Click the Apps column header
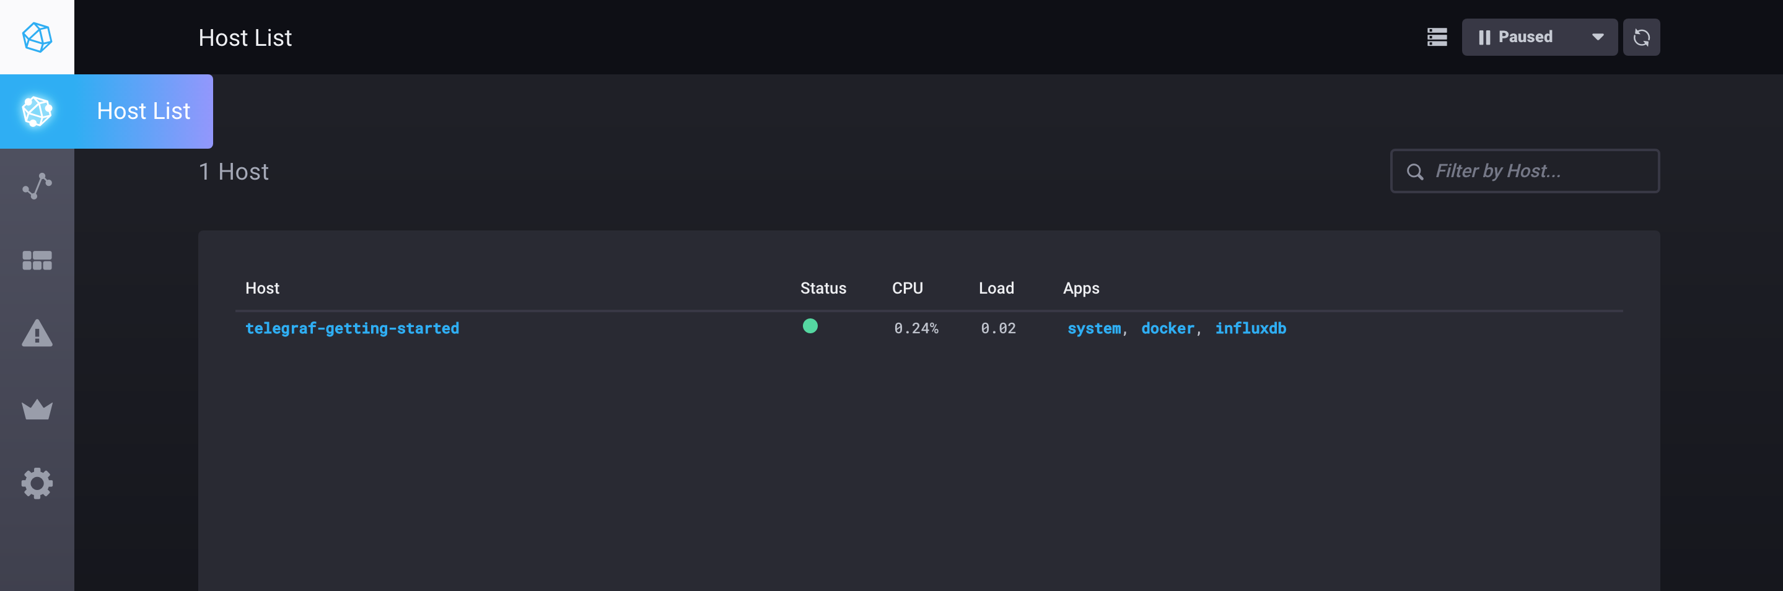 tap(1081, 288)
